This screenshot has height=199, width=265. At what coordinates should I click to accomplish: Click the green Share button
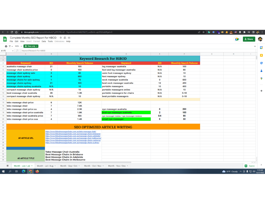coord(249,39)
